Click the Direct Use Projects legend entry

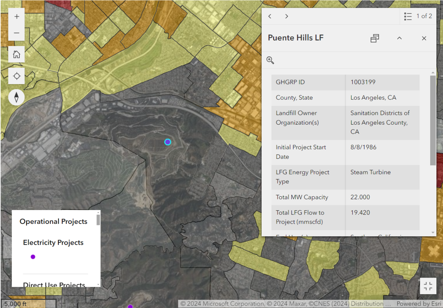click(x=54, y=285)
